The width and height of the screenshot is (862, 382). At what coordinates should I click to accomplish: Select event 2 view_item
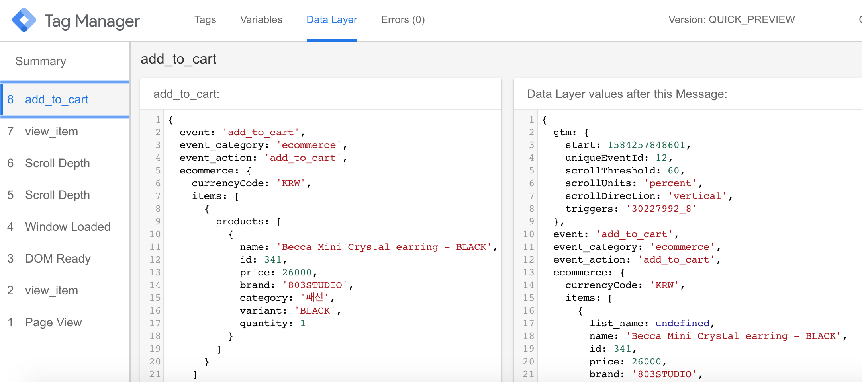click(x=65, y=290)
